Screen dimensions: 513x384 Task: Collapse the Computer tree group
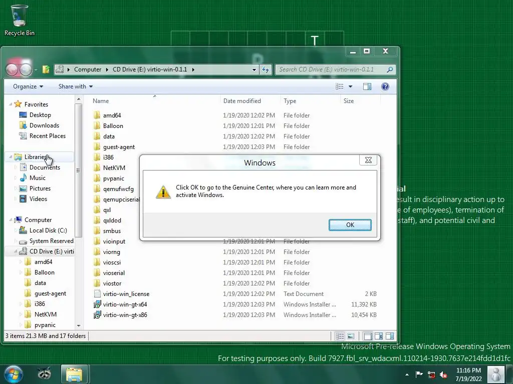[x=11, y=220]
